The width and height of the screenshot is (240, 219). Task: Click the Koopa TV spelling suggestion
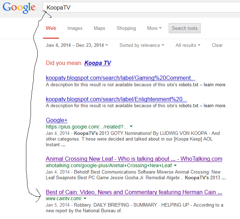point(98,63)
